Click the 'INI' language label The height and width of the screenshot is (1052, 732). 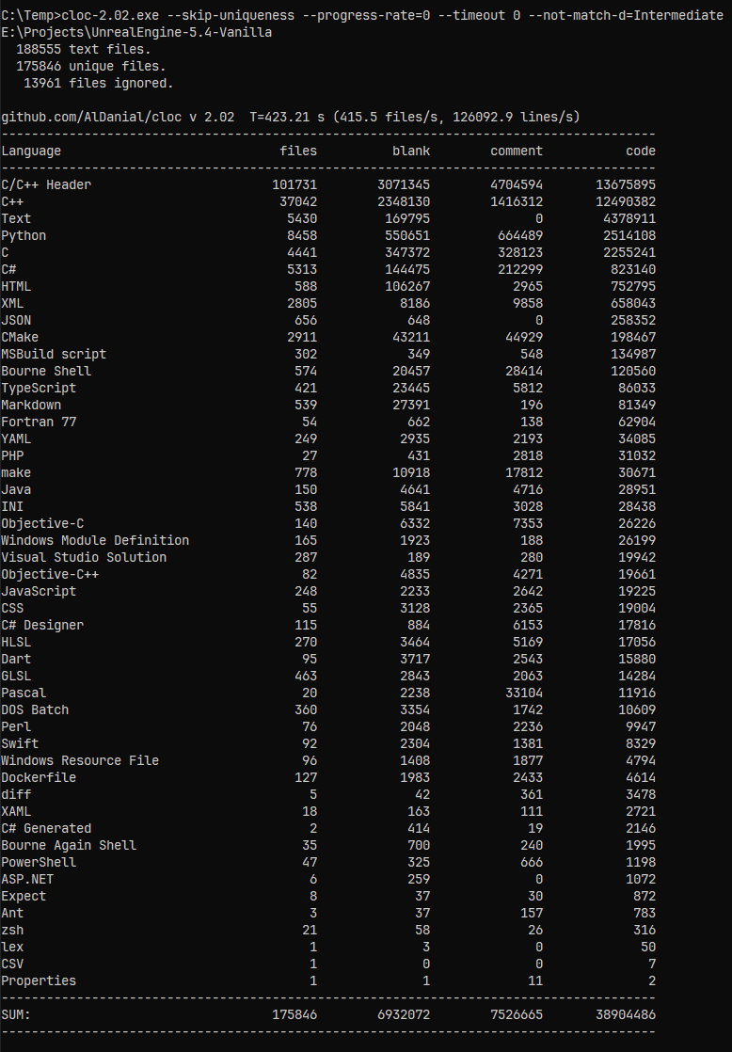point(12,506)
